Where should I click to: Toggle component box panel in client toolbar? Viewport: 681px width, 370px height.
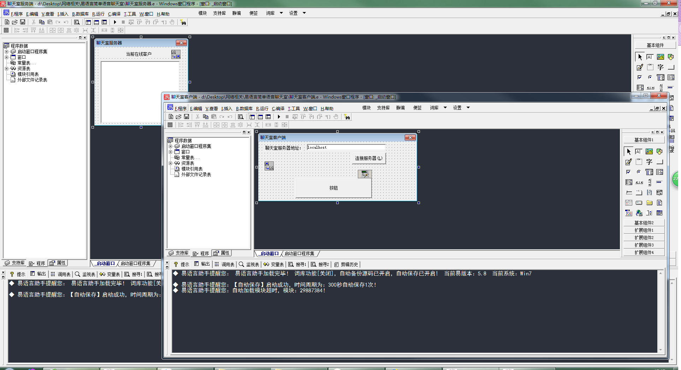click(x=268, y=117)
